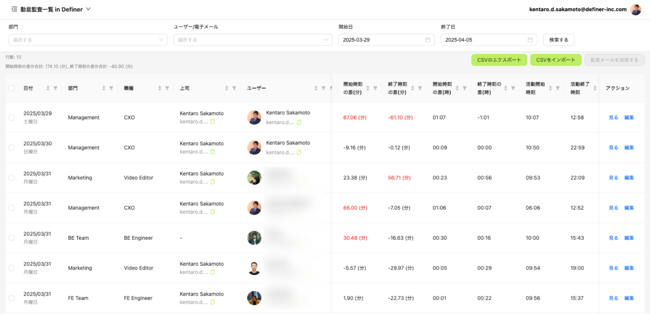The image size is (650, 314).
Task: Click the CSVのエクスポート button
Action: (x=499, y=60)
